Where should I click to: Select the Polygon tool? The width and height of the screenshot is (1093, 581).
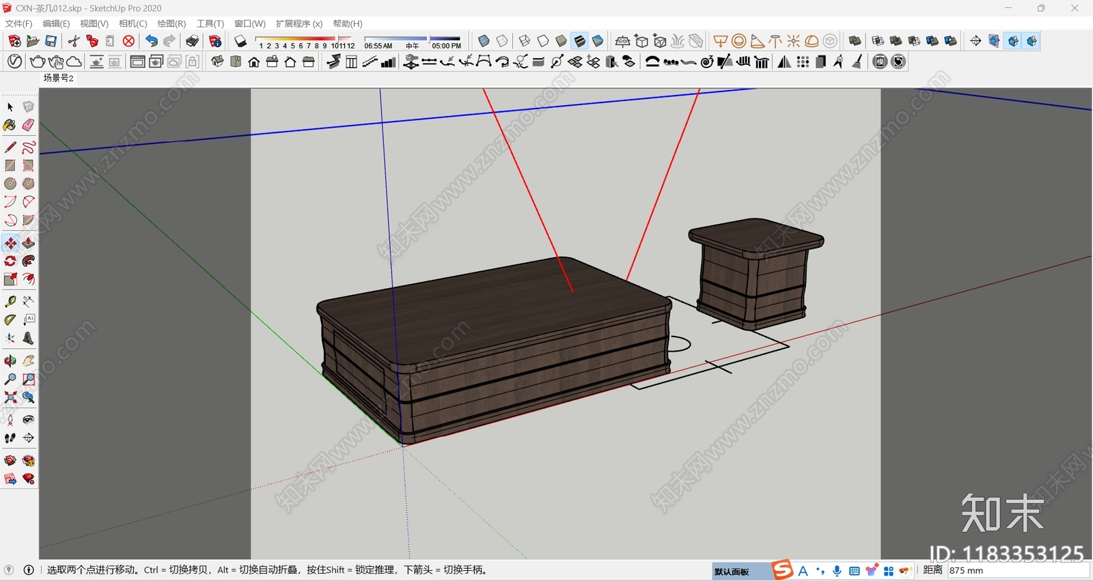tap(28, 184)
